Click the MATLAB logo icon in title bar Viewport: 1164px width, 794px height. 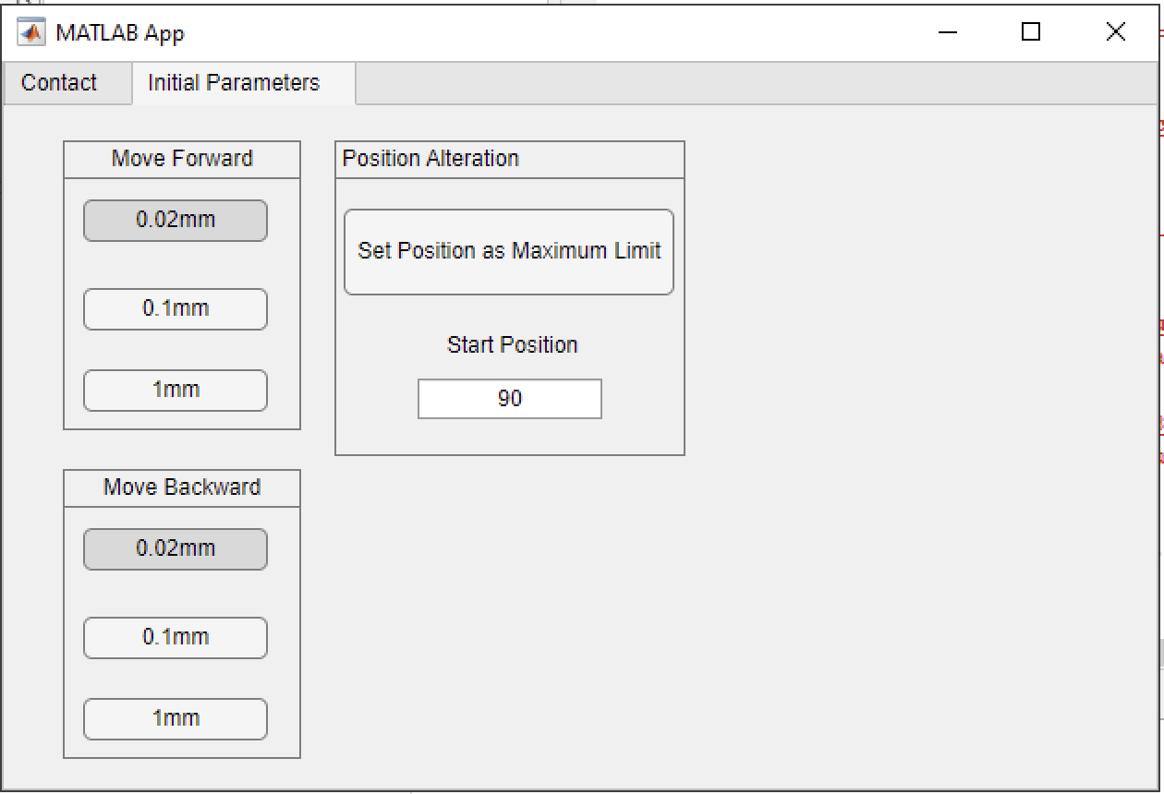point(31,33)
